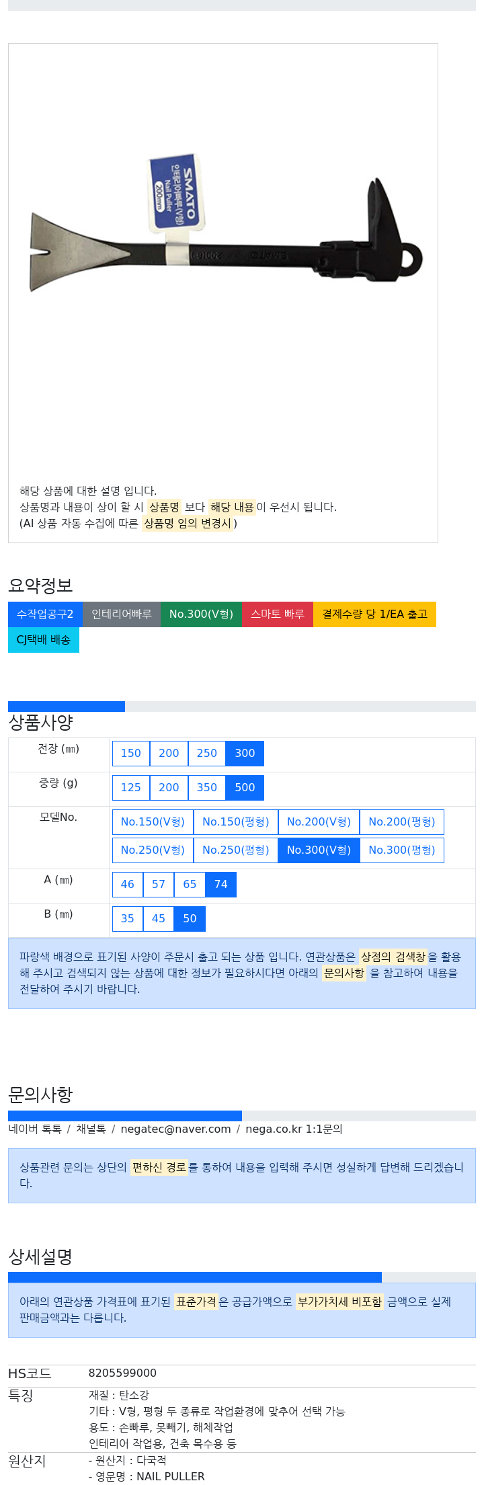The image size is (484, 1485).
Task: Select model No.250(V형)
Action: click(x=153, y=850)
